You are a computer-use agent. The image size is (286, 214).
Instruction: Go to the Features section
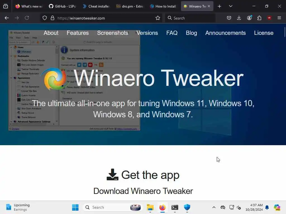tap(78, 33)
